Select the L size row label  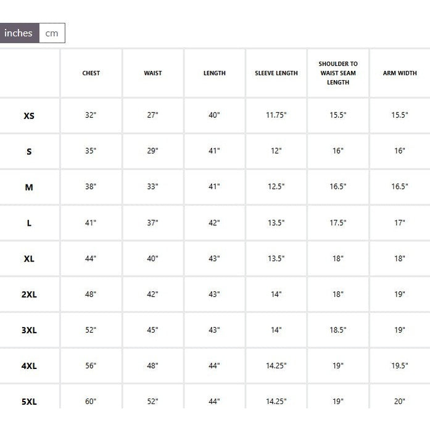coord(29,223)
